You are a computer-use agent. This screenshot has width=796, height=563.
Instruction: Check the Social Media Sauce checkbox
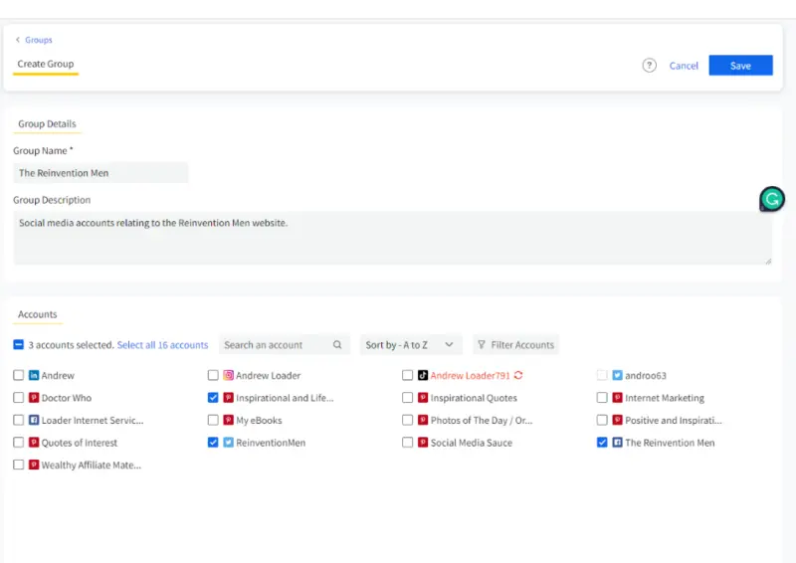408,443
